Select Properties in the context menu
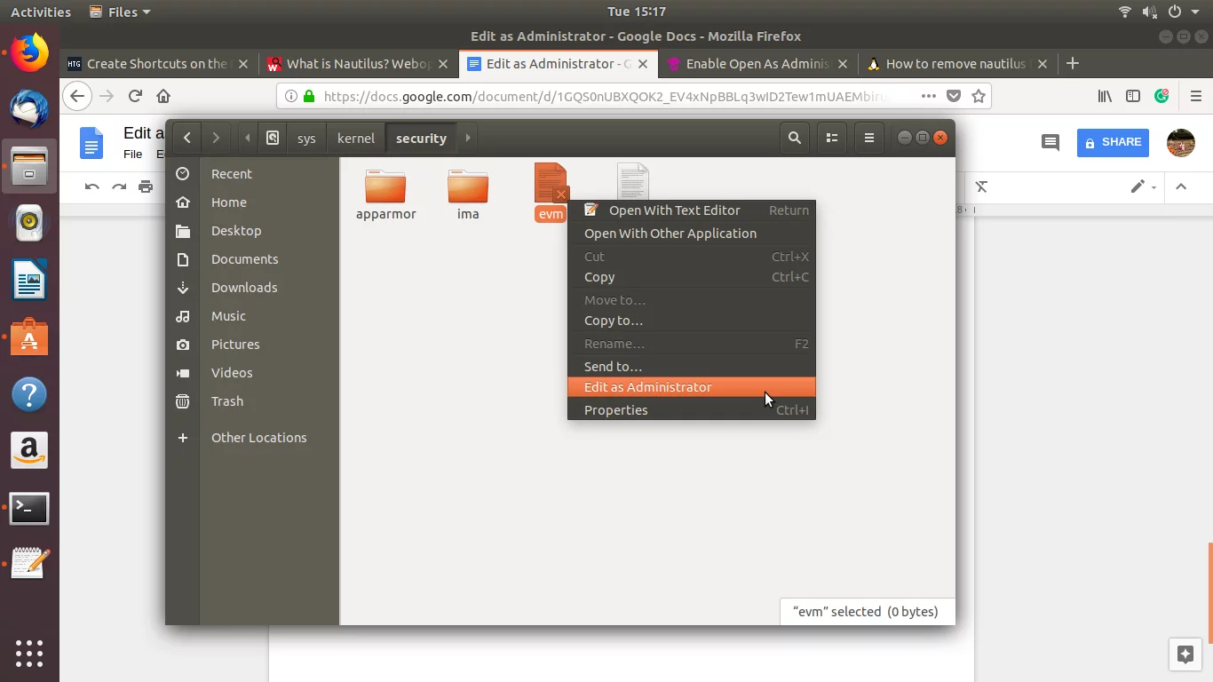The image size is (1213, 682). (616, 410)
